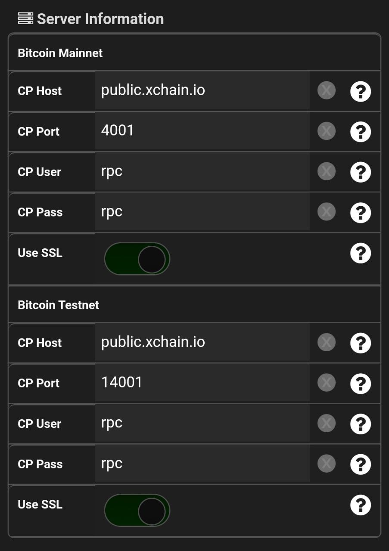Open help for Testnet CP Host
The width and height of the screenshot is (389, 551).
361,343
